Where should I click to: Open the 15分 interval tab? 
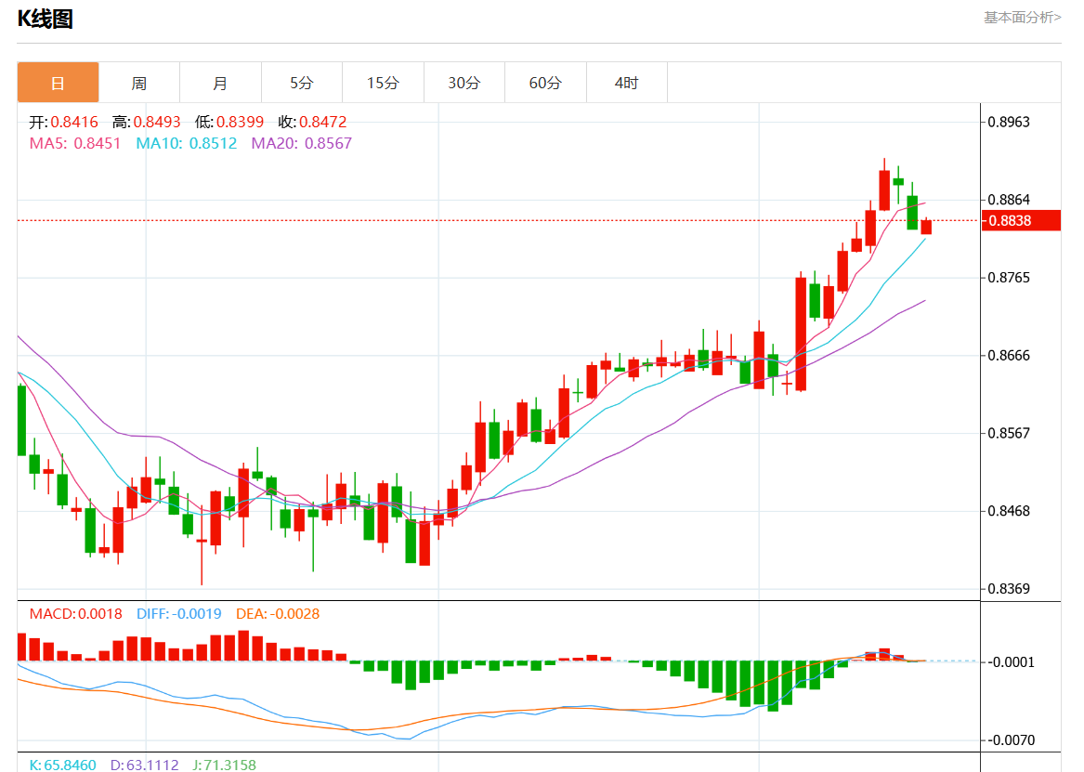tap(383, 83)
